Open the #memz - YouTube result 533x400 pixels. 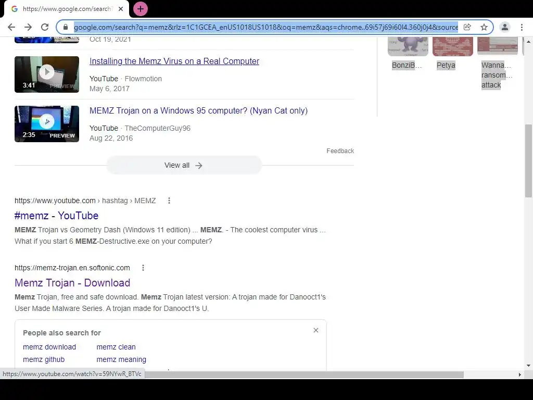pos(56,216)
